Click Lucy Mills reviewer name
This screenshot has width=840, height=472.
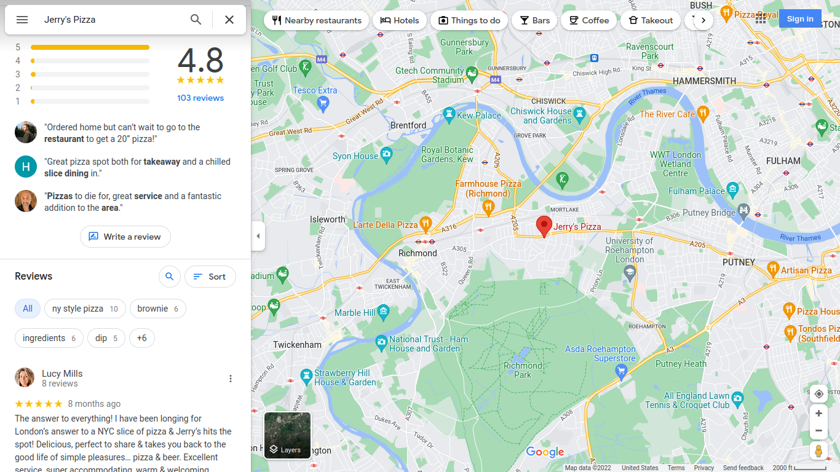click(62, 374)
